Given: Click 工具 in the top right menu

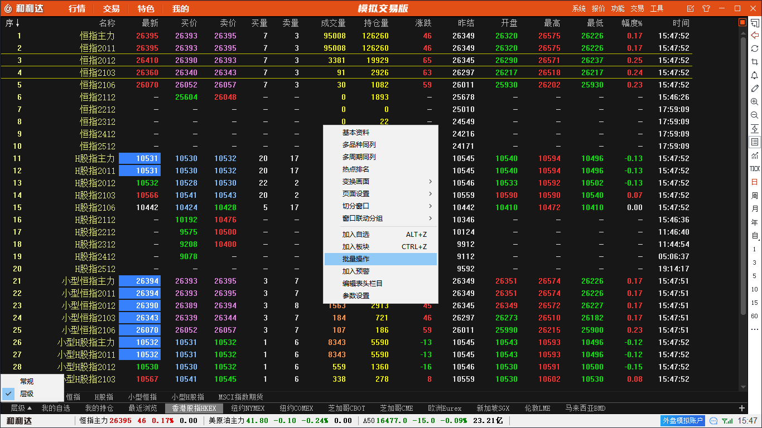Looking at the screenshot, I should click(x=657, y=8).
